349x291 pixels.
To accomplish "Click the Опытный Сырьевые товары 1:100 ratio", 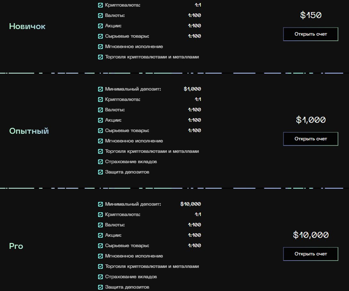I will pyautogui.click(x=195, y=130).
